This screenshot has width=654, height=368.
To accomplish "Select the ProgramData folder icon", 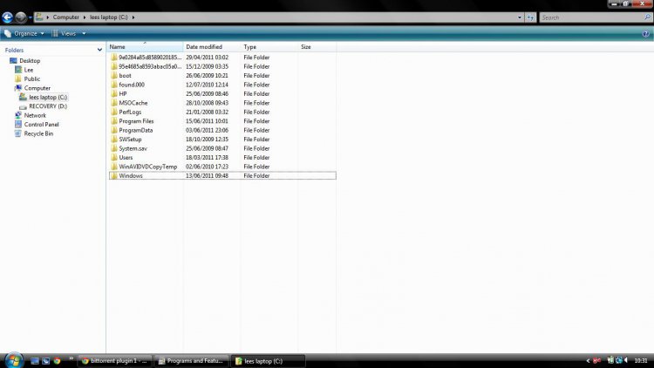I will click(114, 130).
